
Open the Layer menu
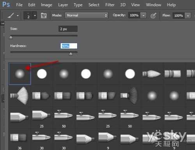pos(63,5)
